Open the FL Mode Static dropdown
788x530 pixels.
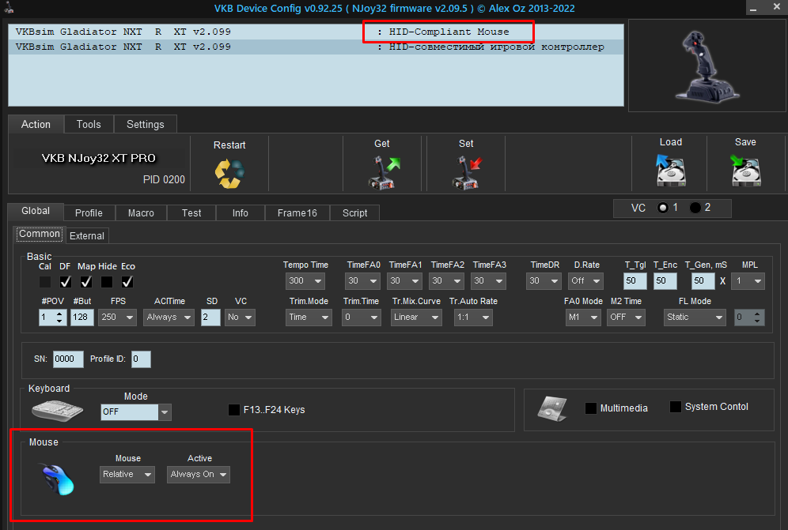(x=695, y=318)
